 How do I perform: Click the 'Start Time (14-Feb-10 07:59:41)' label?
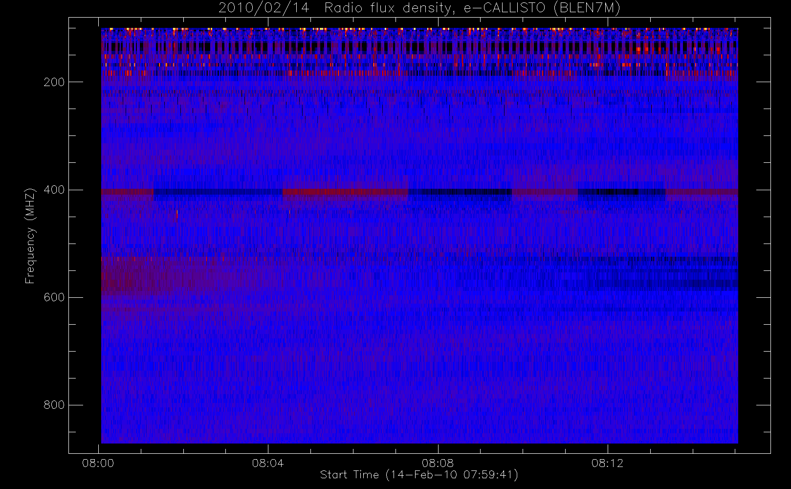tap(419, 475)
